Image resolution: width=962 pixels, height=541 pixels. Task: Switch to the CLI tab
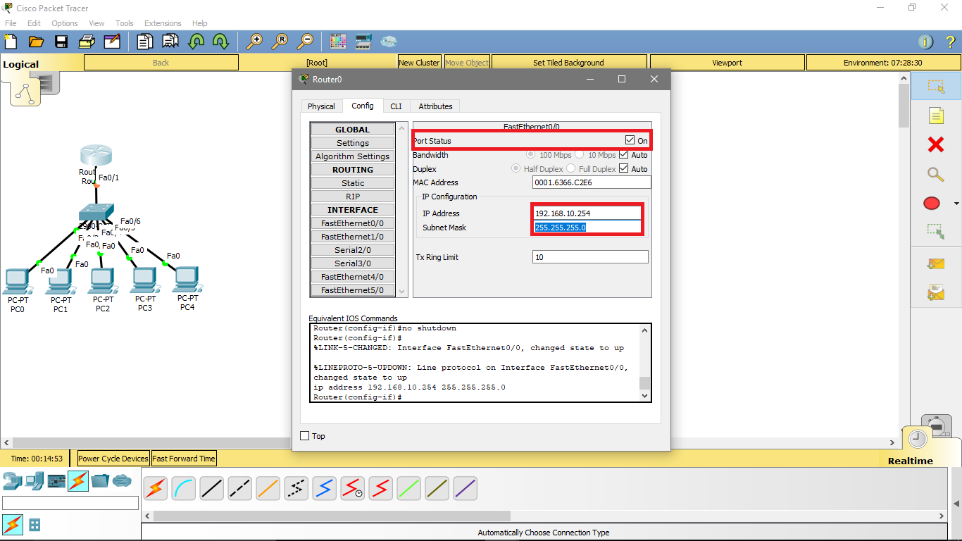click(396, 106)
